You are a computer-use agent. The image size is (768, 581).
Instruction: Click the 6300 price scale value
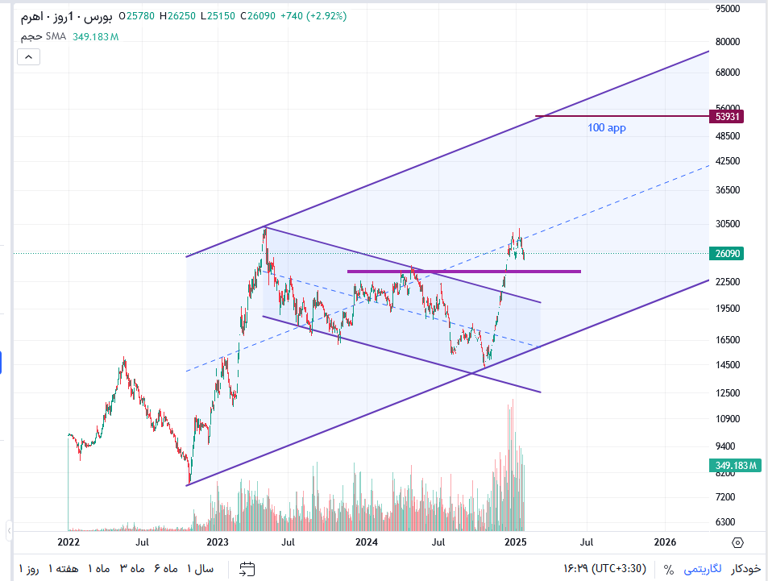725,522
